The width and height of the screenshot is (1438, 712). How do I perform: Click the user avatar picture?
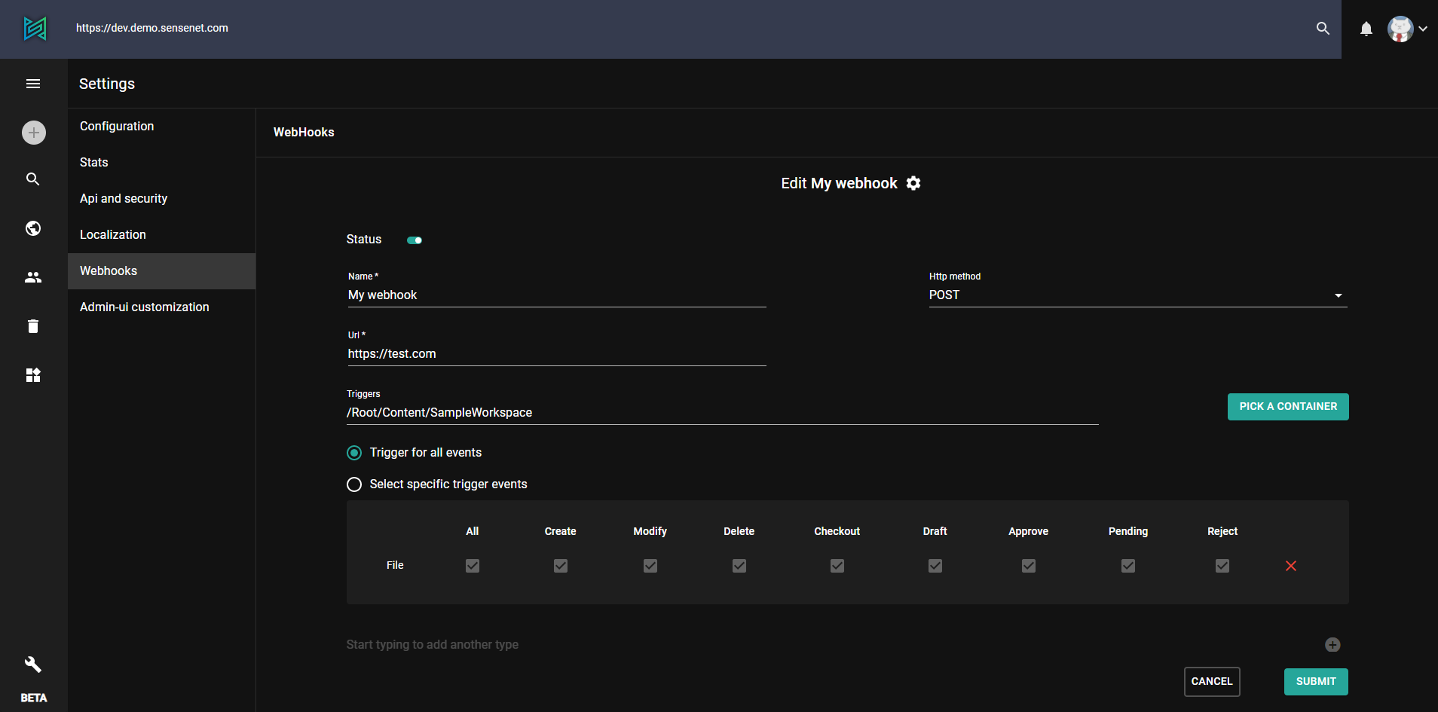(1400, 29)
